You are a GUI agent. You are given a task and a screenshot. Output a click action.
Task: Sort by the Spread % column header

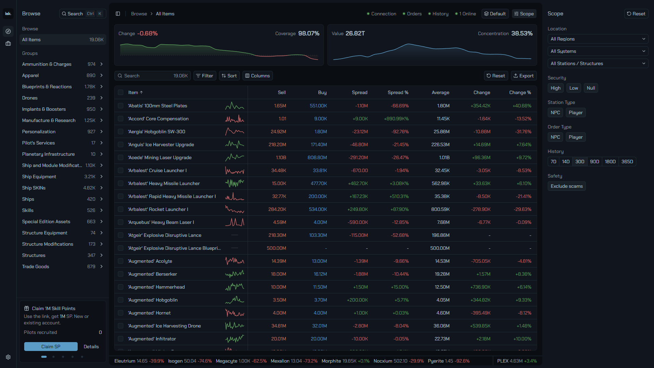[x=398, y=92]
